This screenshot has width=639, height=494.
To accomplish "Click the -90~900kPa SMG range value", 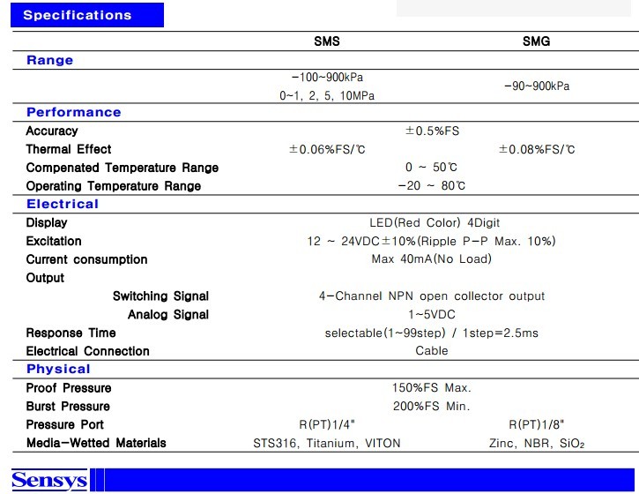I will point(536,86).
